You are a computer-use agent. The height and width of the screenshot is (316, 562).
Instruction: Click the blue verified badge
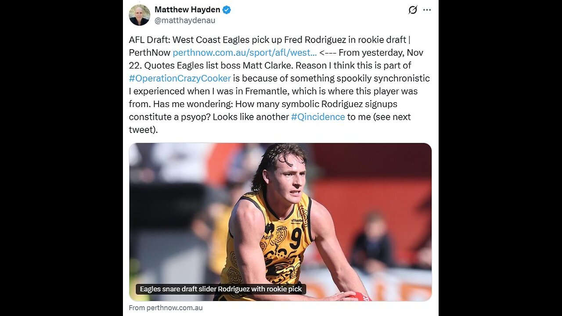(x=227, y=10)
